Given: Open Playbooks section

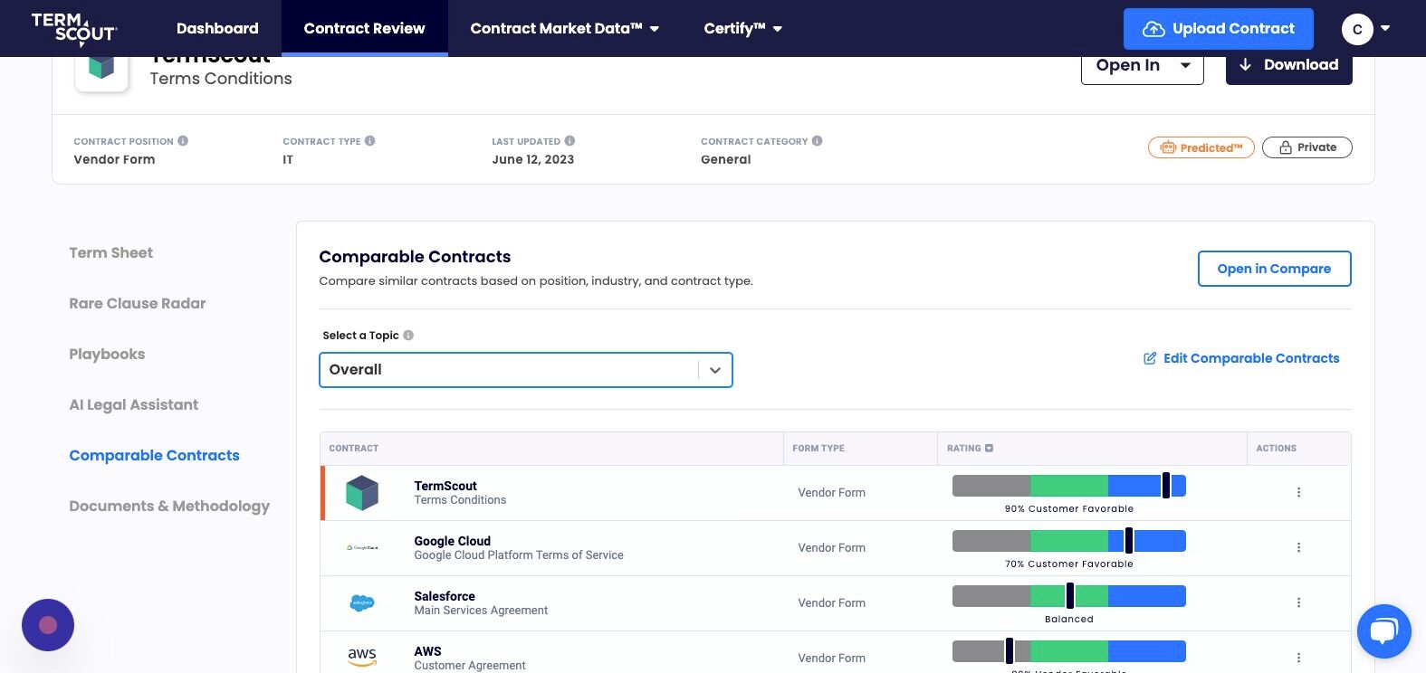Looking at the screenshot, I should [x=107, y=355].
